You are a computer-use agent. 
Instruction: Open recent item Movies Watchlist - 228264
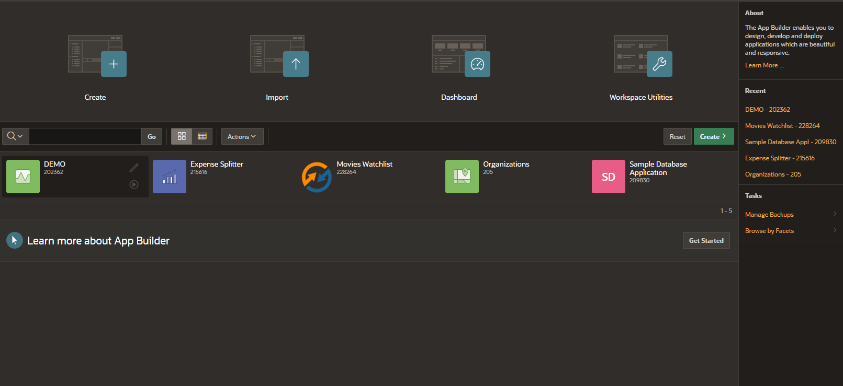782,126
